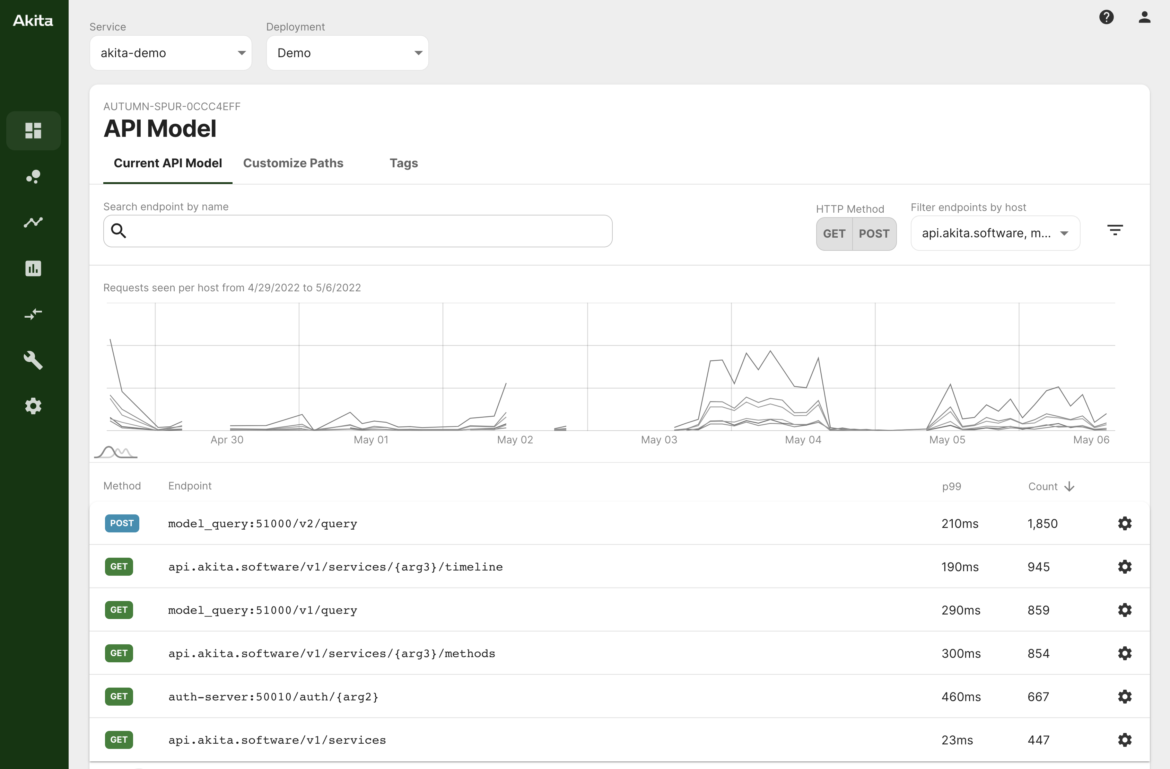The height and width of the screenshot is (769, 1170).
Task: Click the Count sort arrow
Action: pos(1069,486)
